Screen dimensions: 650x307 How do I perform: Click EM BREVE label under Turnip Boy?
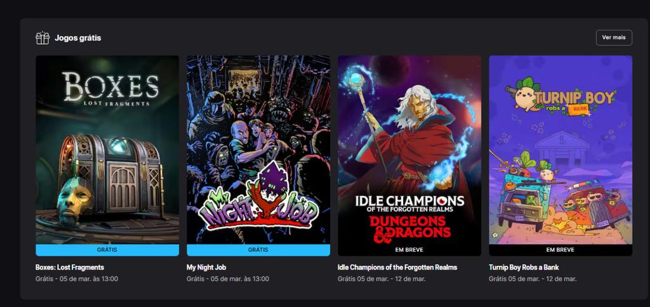(560, 251)
